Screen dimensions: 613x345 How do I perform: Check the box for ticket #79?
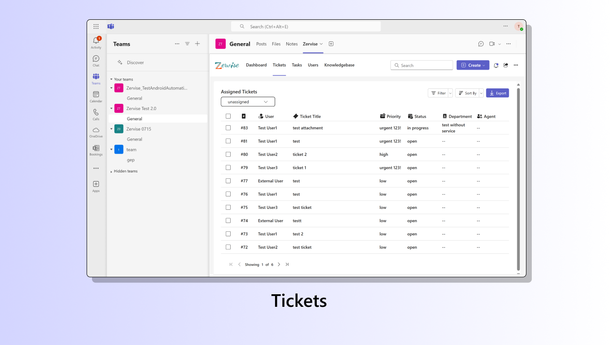[228, 168]
